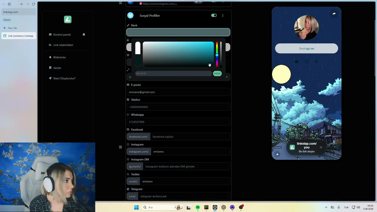
Task: Click the Sosyal Profiller section title
Action: pyautogui.click(x=150, y=16)
